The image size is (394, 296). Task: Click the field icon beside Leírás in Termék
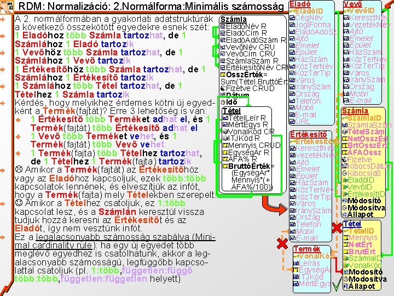click(296, 263)
